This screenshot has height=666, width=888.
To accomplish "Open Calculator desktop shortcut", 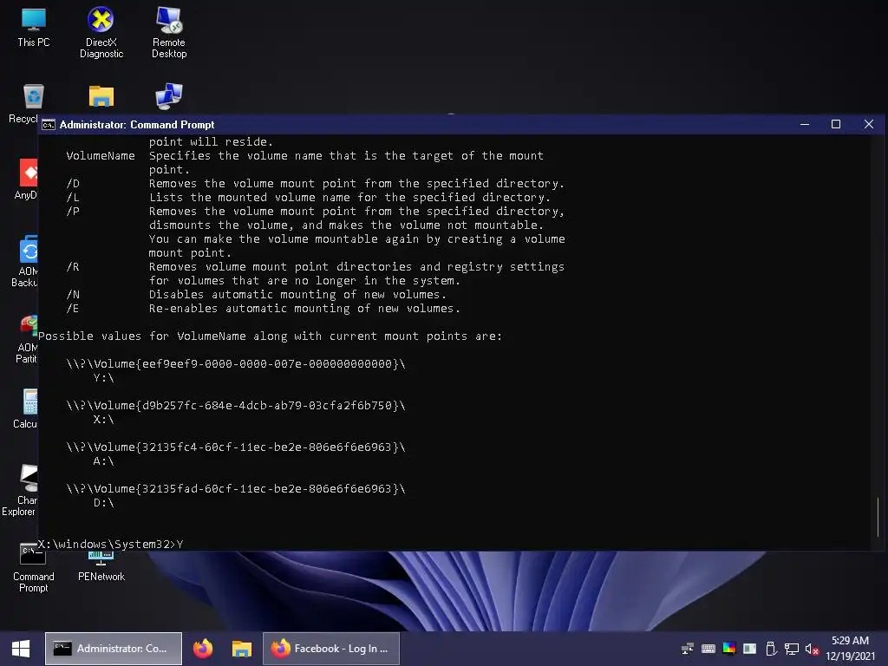I will 26,408.
